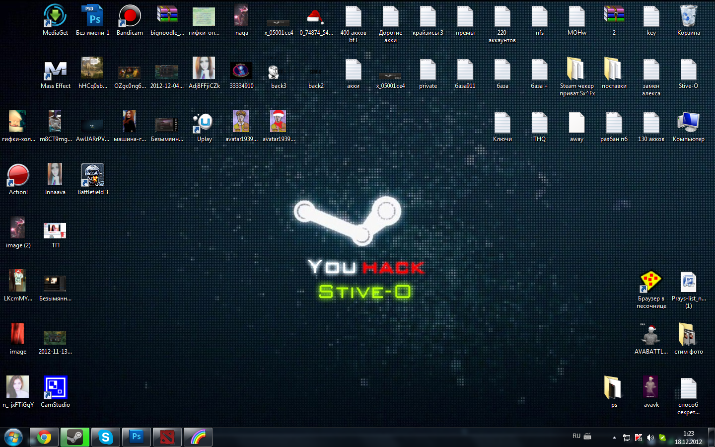Open Dota 2 from the taskbar
Viewport: 715px width, 447px height.
click(167, 438)
